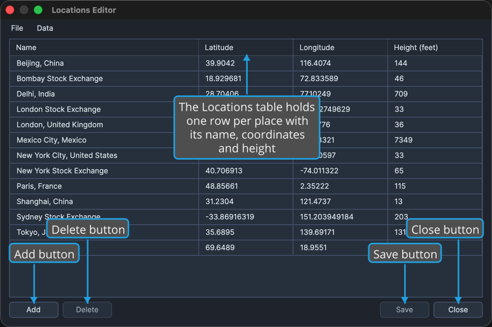Sort by the Name column header
492x327 pixels.
(104, 47)
